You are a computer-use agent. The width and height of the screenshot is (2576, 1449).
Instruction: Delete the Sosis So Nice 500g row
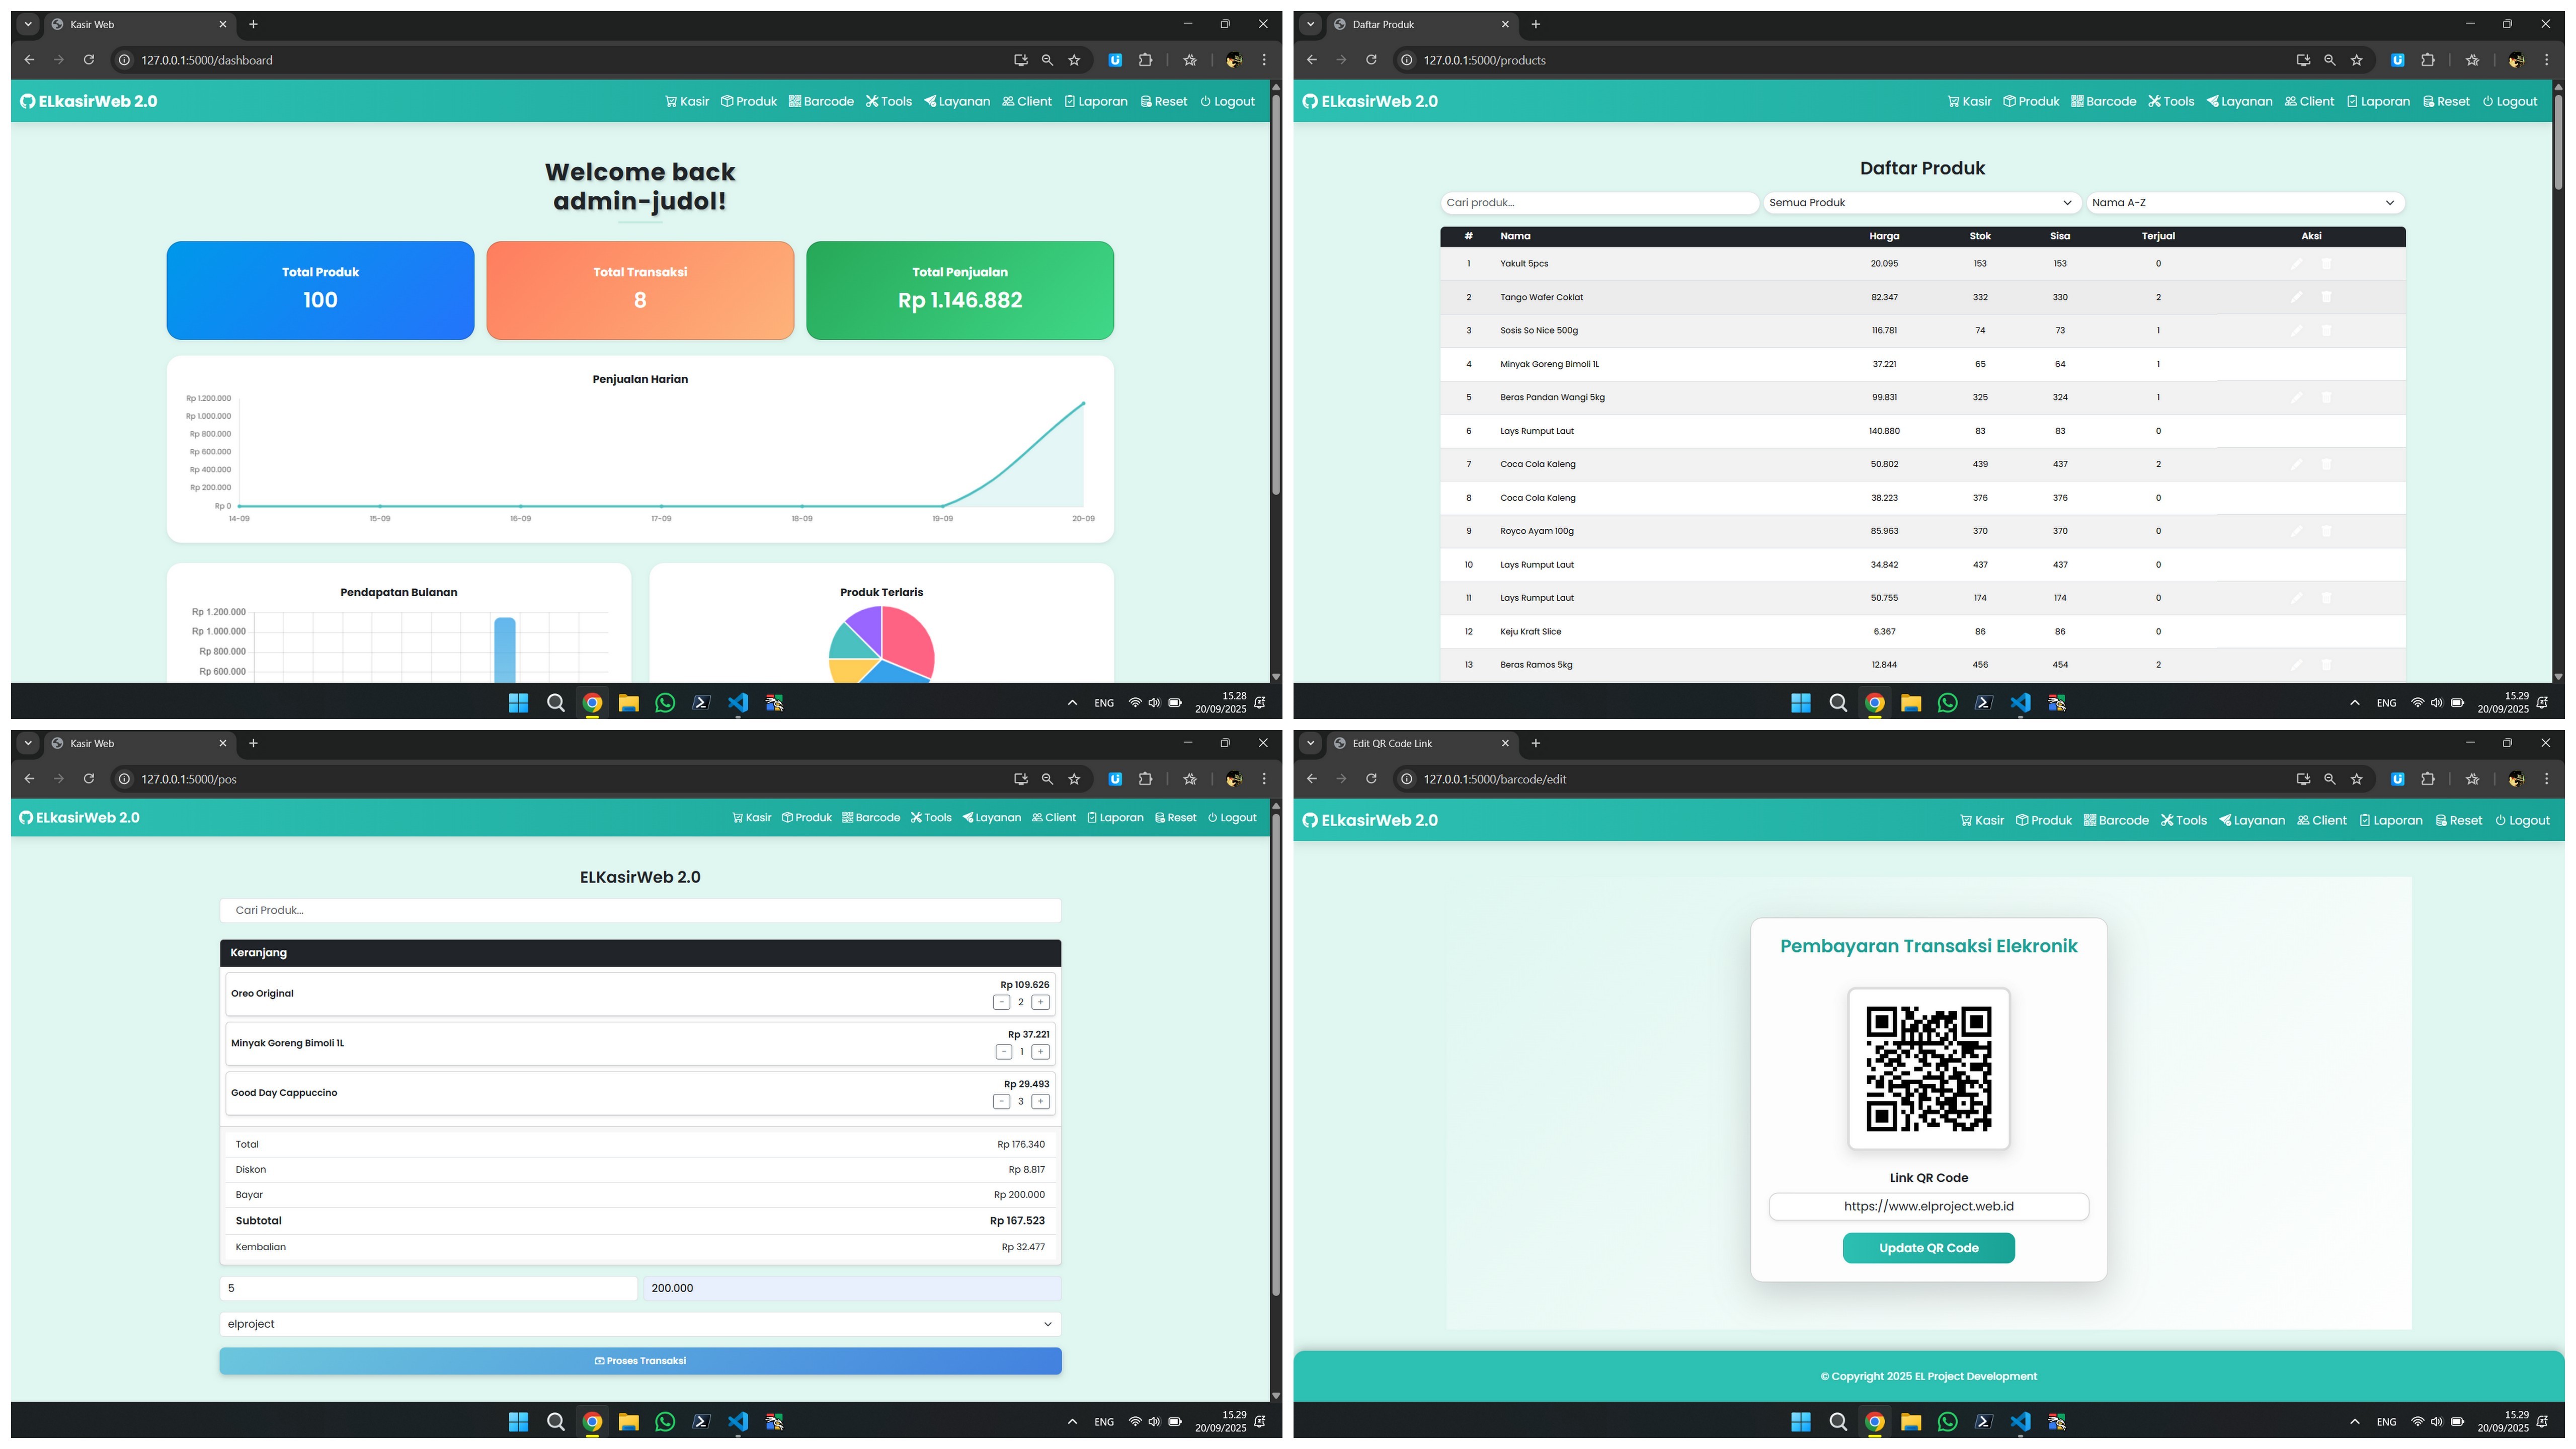coord(2326,331)
